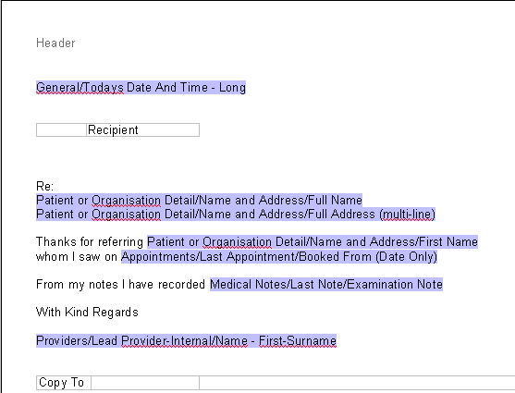
Task: Click the empty cell left of Recipient
Action: (x=61, y=129)
